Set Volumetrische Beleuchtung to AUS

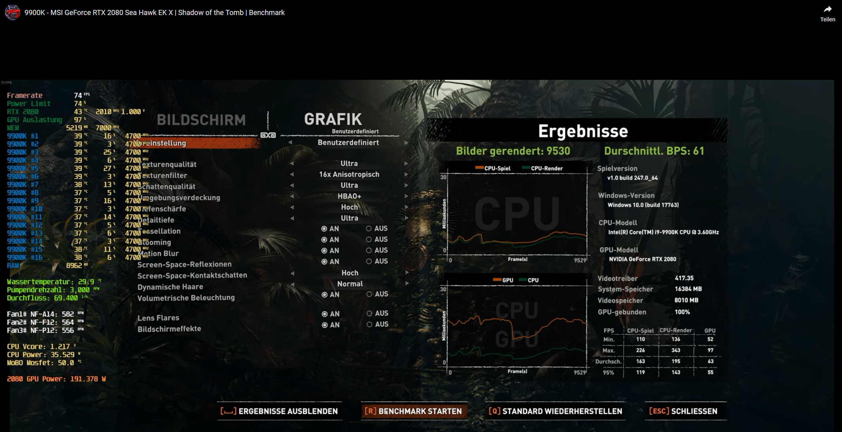[377, 294]
